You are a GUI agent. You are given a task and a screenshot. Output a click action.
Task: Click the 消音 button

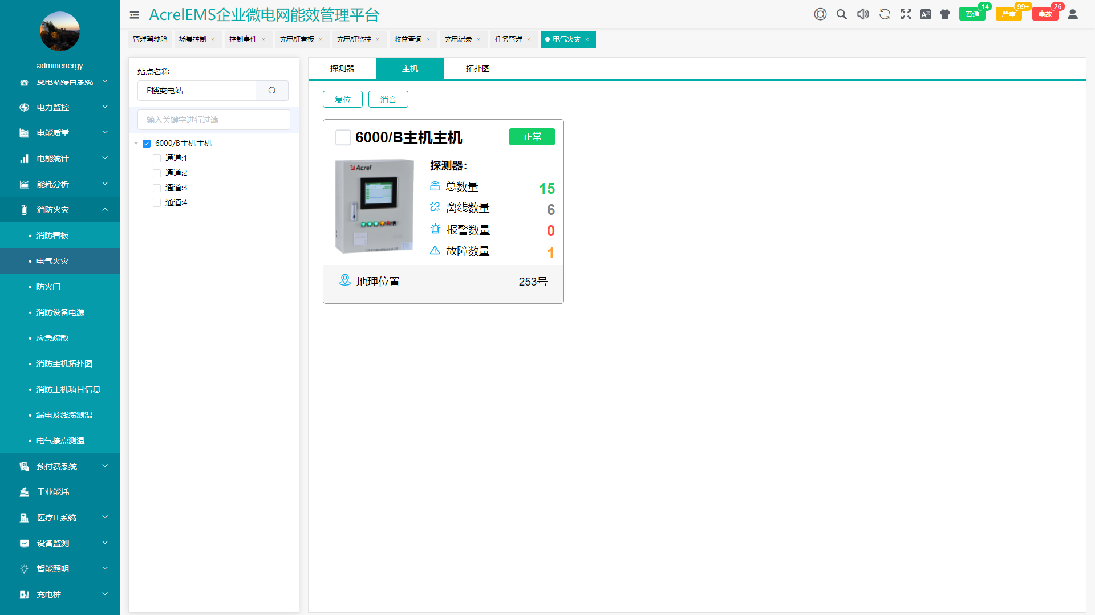click(x=388, y=100)
